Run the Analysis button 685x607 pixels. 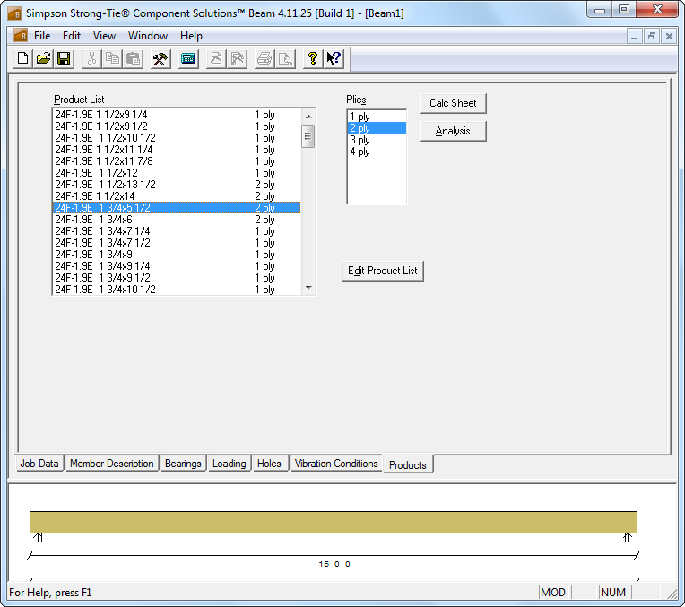click(453, 131)
